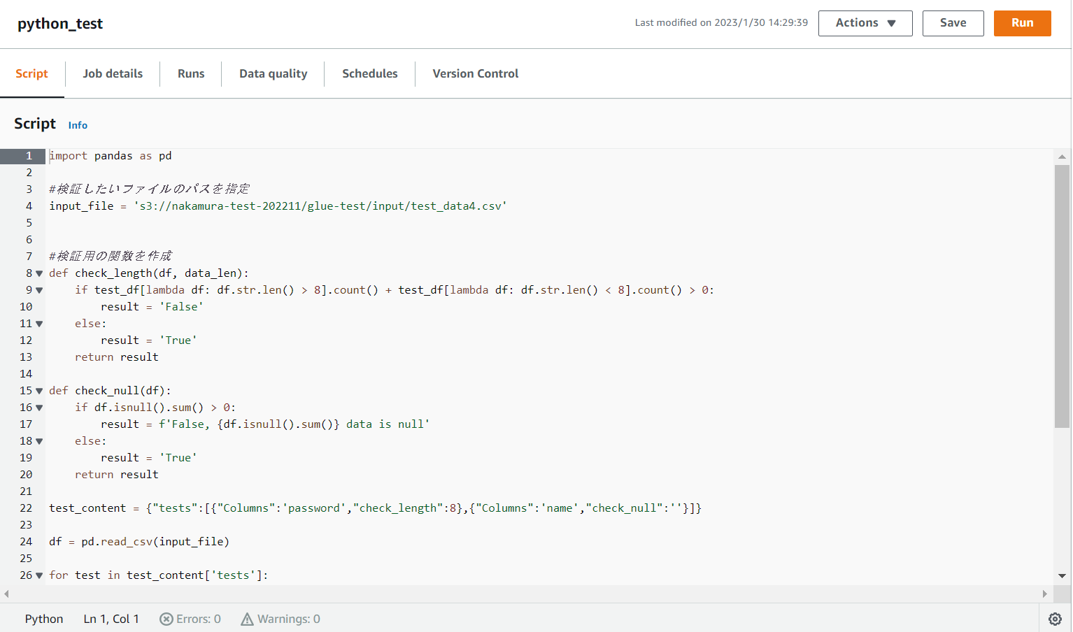This screenshot has width=1073, height=632.
Task: Open the Script Info link
Action: click(78, 125)
